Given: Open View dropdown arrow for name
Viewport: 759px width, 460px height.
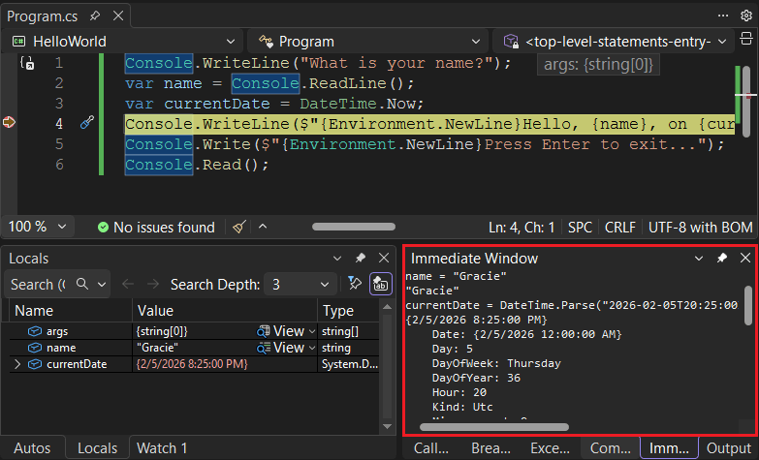Looking at the screenshot, I should [312, 349].
